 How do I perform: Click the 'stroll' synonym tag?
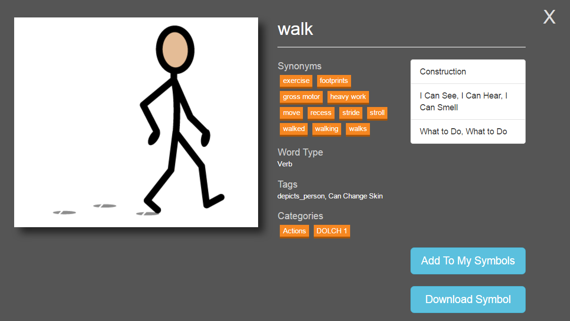pos(377,113)
